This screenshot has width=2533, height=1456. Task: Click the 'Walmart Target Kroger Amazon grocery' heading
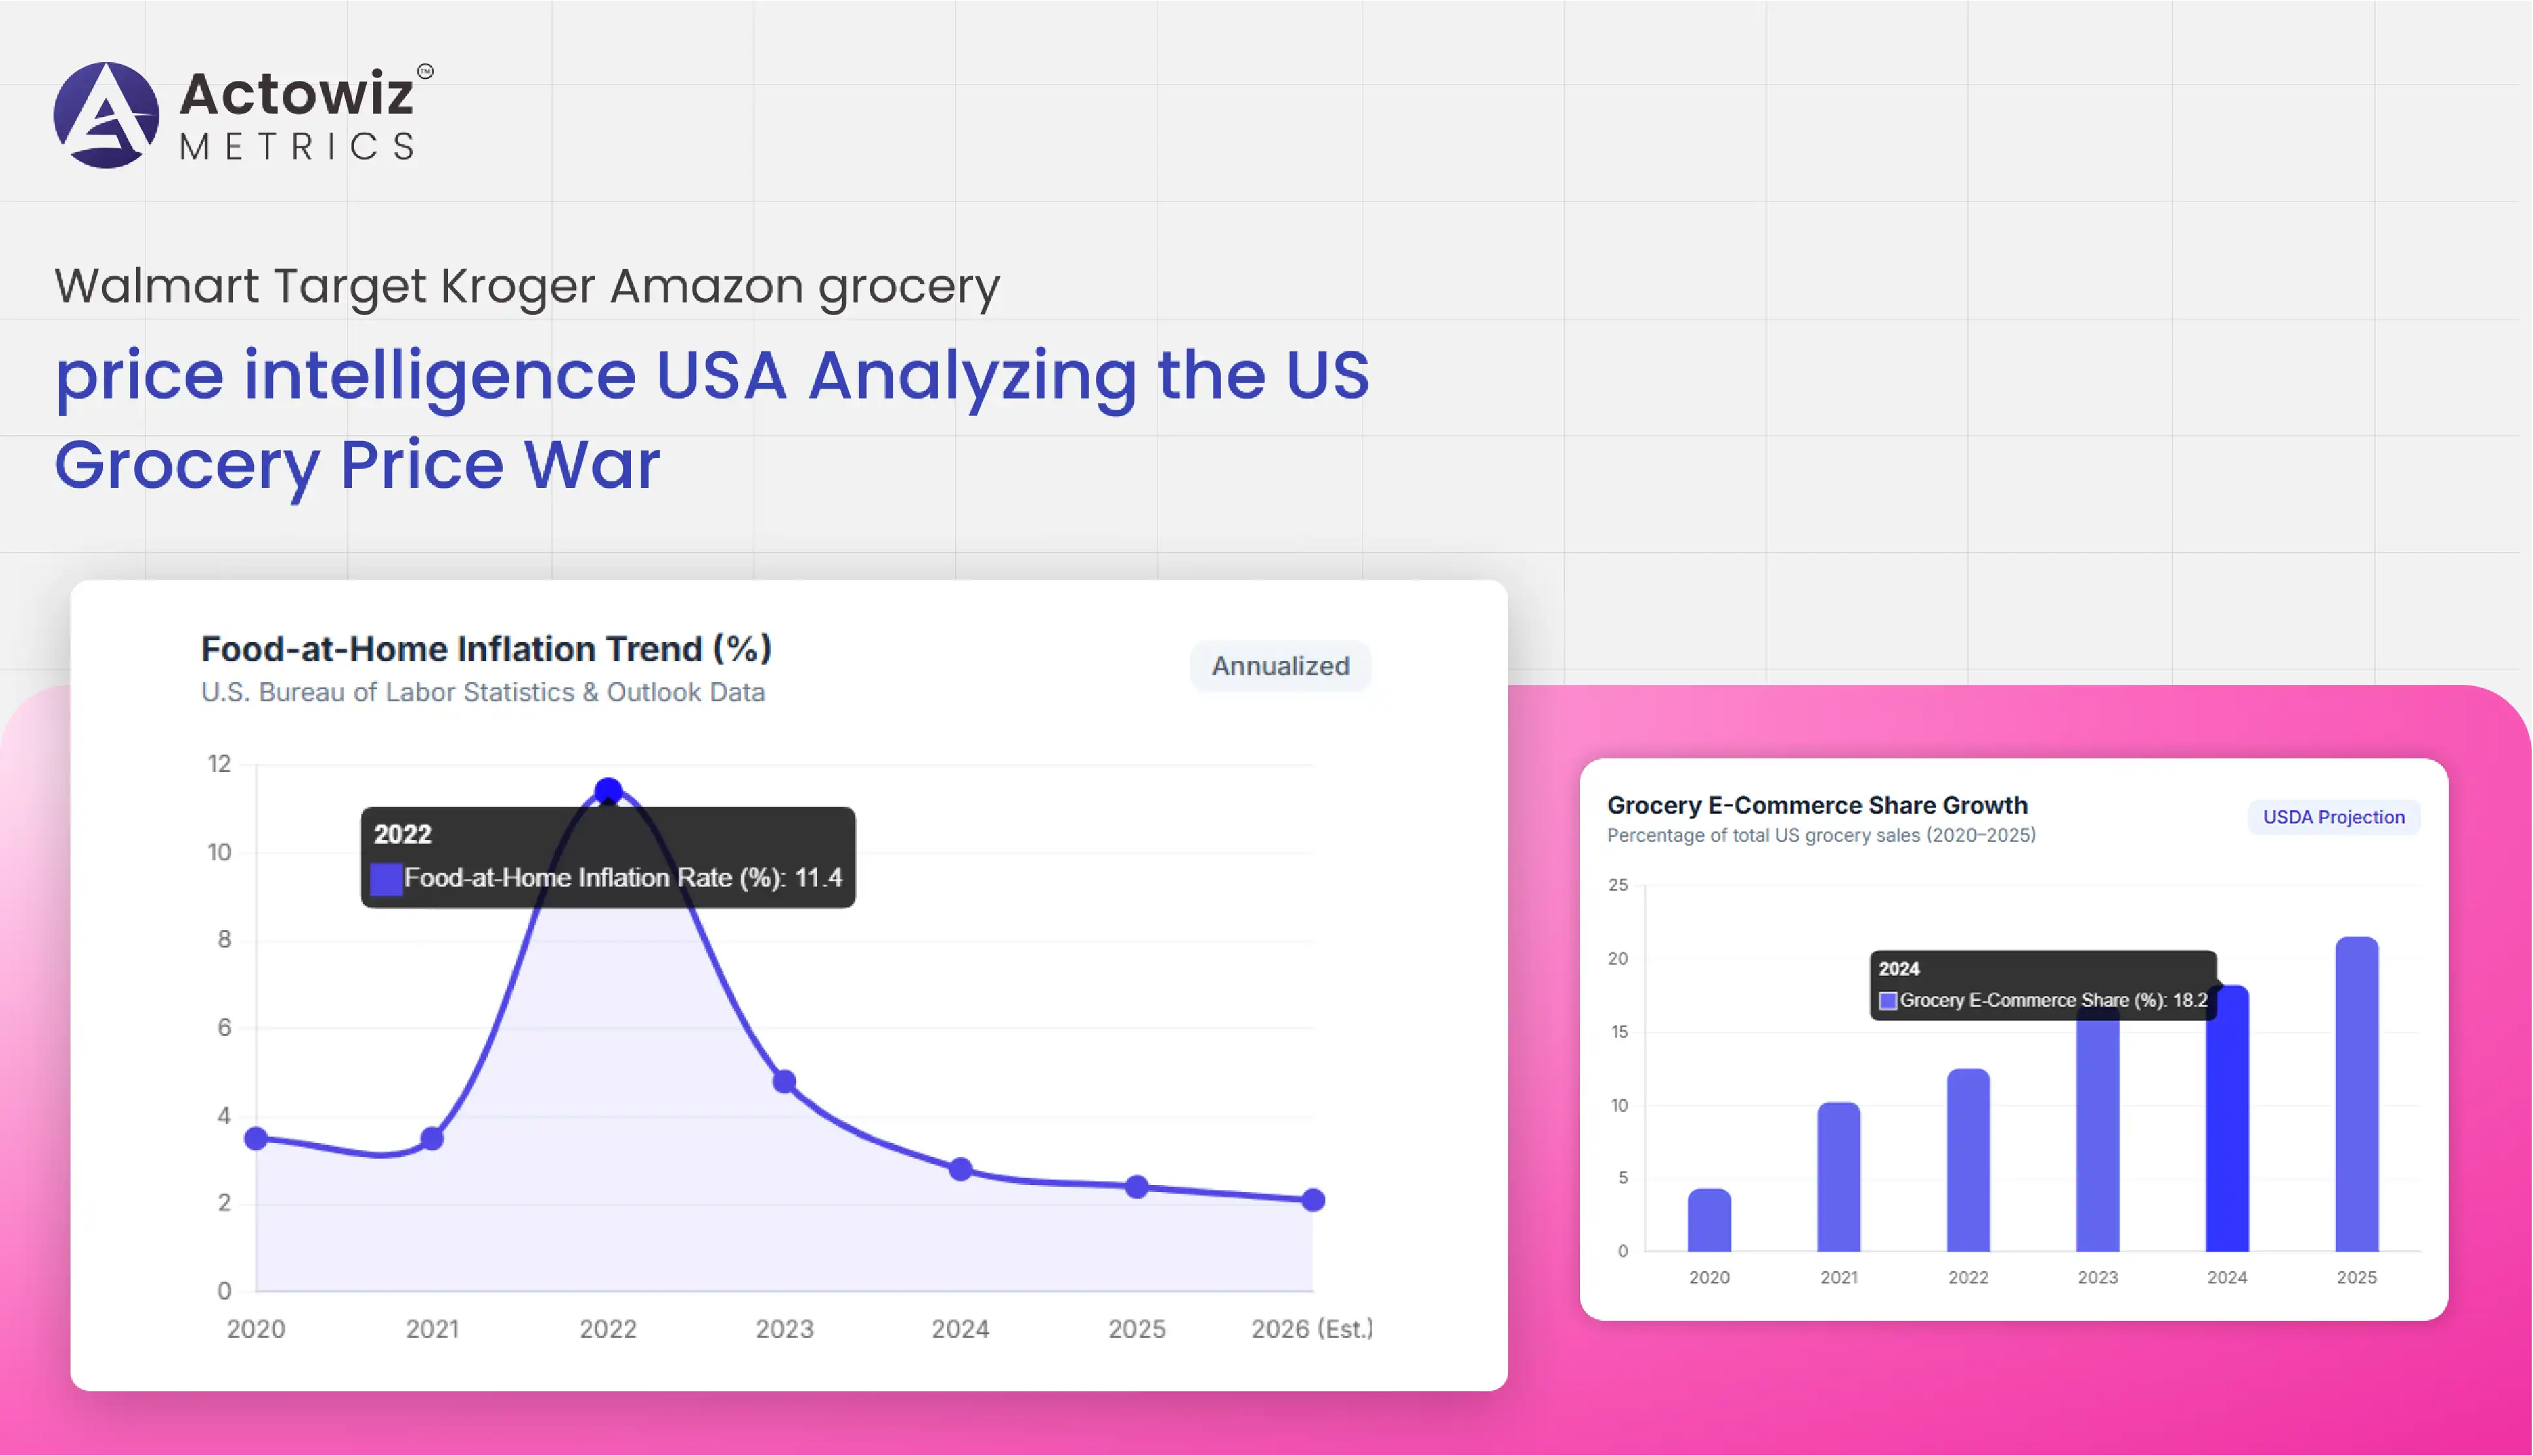coord(527,287)
